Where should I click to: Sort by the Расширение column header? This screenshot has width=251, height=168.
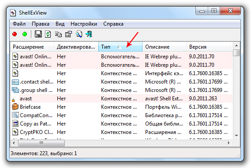click(32, 47)
